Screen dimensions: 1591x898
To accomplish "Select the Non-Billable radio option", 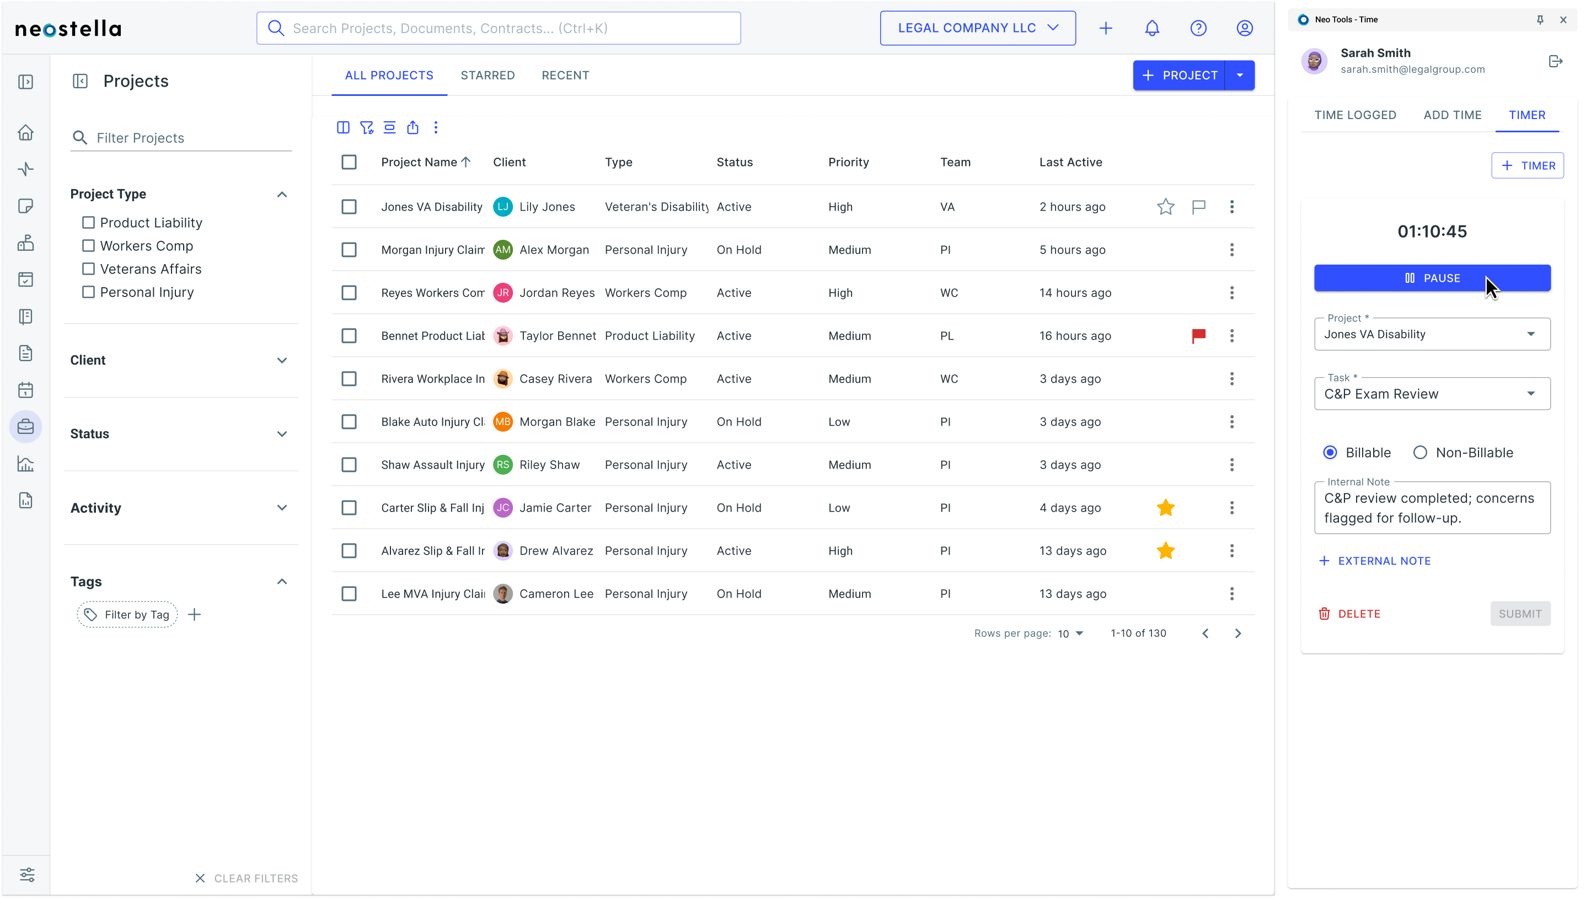I will (x=1420, y=453).
